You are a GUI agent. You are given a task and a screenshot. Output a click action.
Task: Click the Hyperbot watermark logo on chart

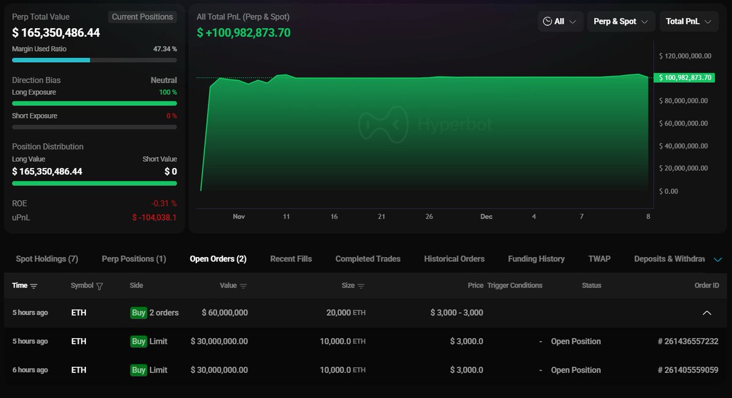point(382,125)
